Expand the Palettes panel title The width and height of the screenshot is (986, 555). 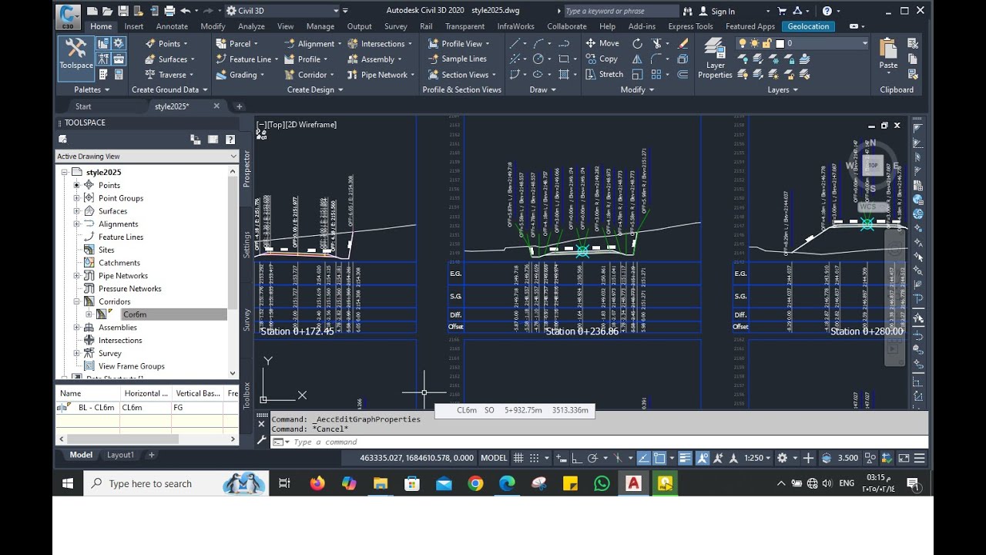point(92,89)
